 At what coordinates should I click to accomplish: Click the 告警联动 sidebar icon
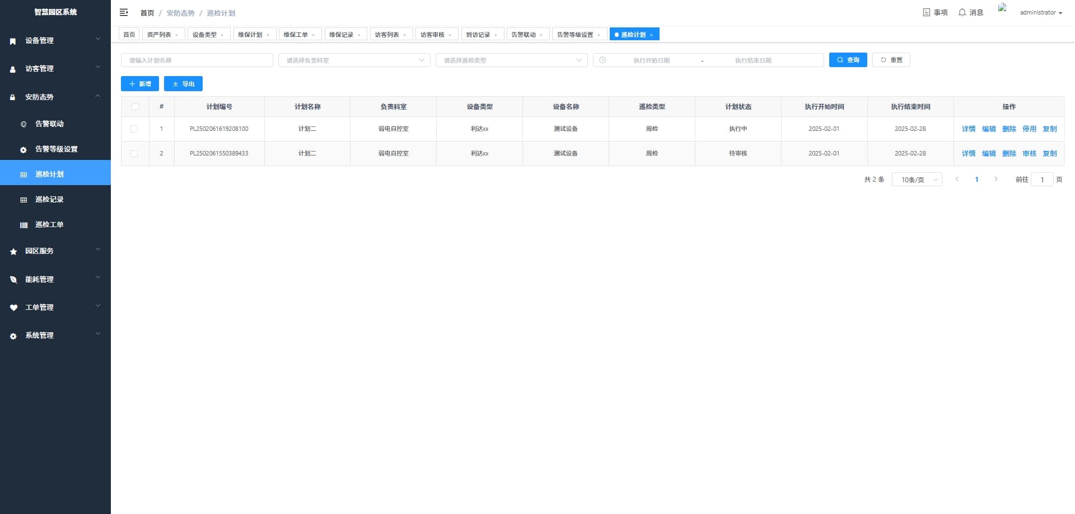(x=24, y=124)
